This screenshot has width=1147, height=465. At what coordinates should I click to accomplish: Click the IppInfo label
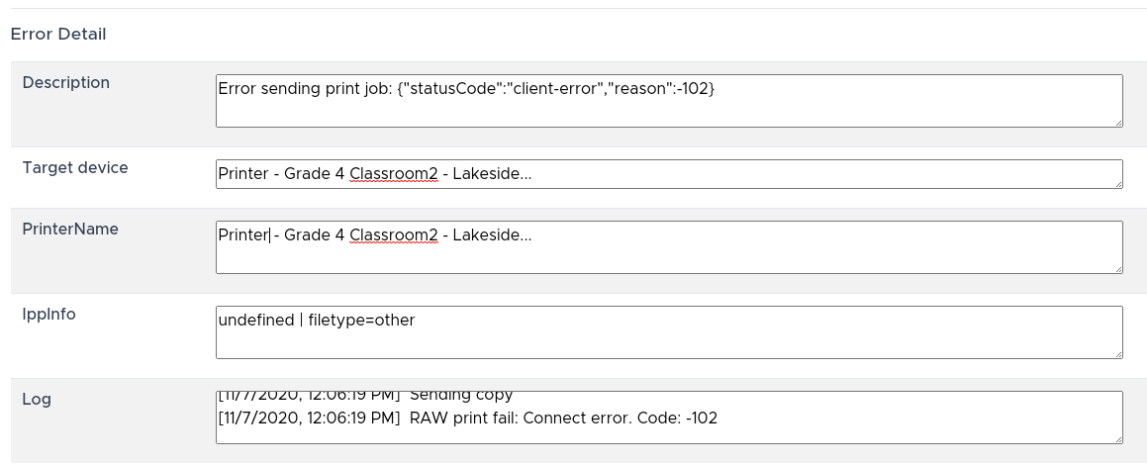coord(49,315)
